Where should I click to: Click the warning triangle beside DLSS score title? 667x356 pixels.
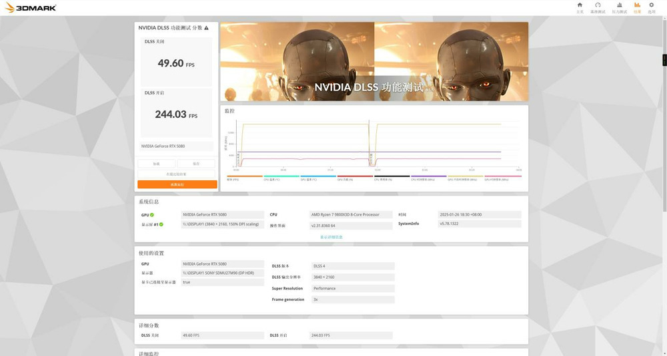click(x=206, y=28)
